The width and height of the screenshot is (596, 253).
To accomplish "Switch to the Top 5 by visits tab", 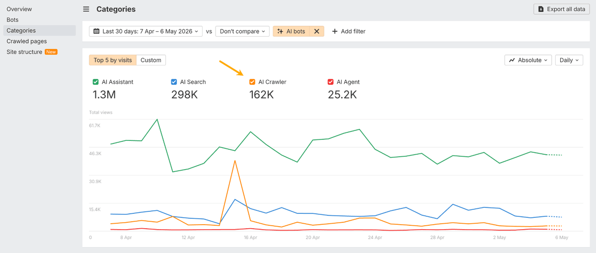I will click(x=113, y=60).
